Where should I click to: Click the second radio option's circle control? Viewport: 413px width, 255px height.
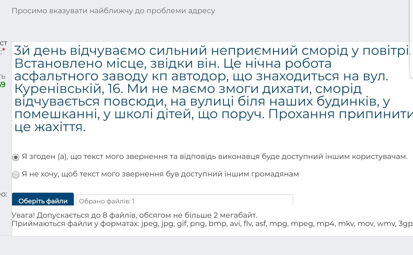coord(16,174)
